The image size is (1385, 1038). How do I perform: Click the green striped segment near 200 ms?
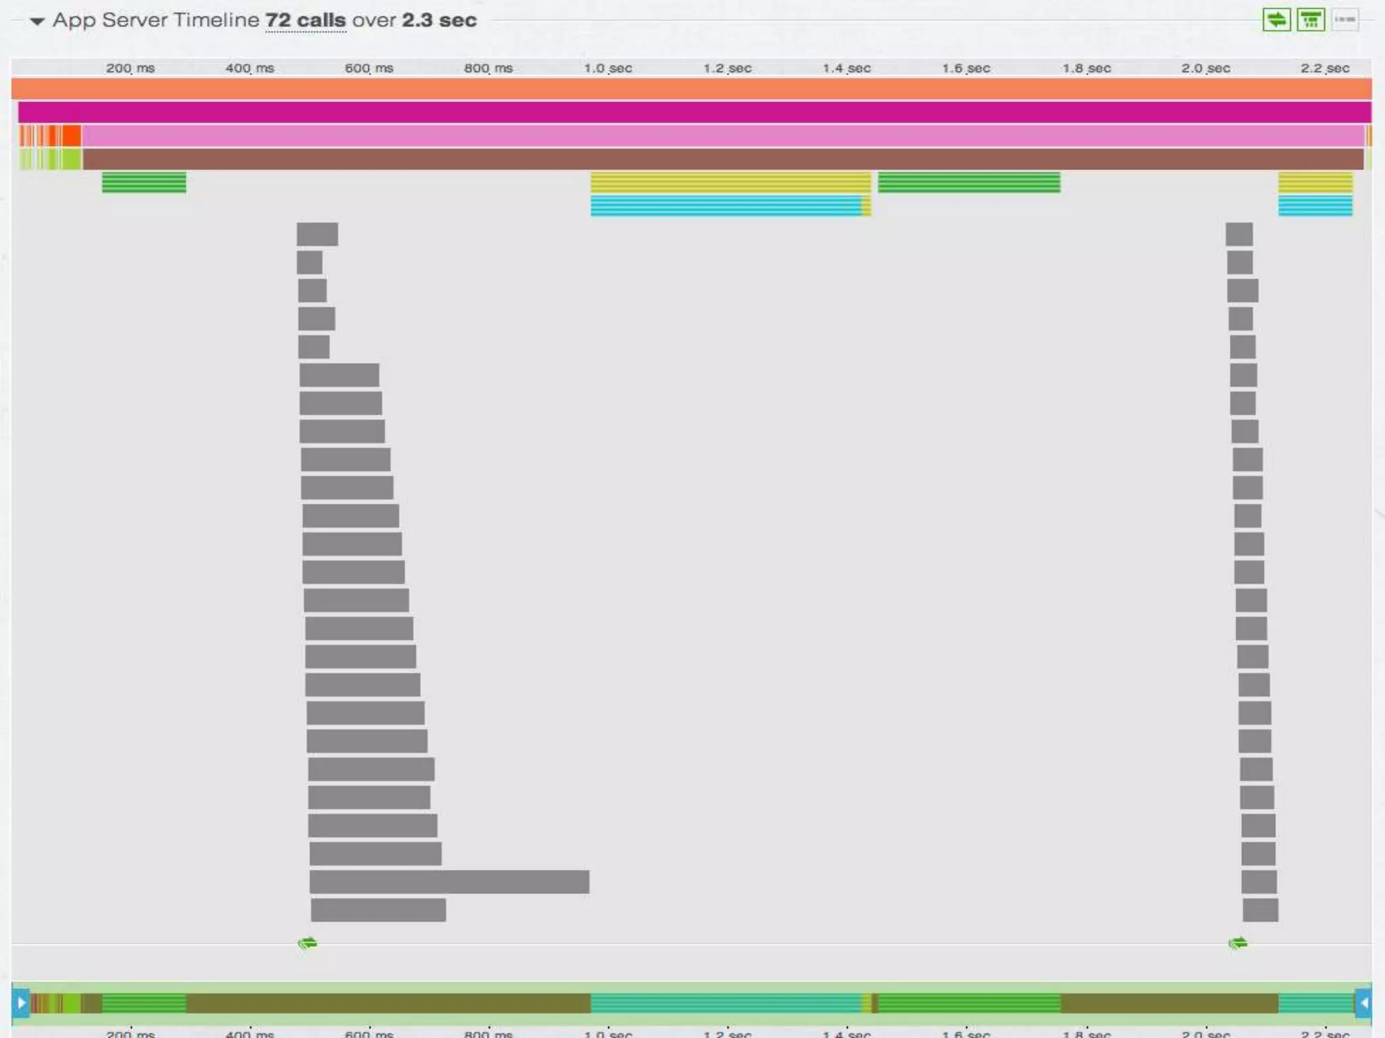[x=143, y=182]
